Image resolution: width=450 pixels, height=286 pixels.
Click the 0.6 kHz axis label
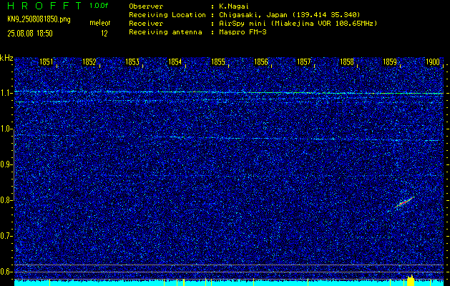5,272
